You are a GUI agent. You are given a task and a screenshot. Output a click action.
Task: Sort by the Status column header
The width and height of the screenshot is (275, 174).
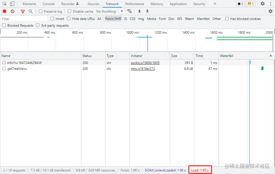coord(93,56)
